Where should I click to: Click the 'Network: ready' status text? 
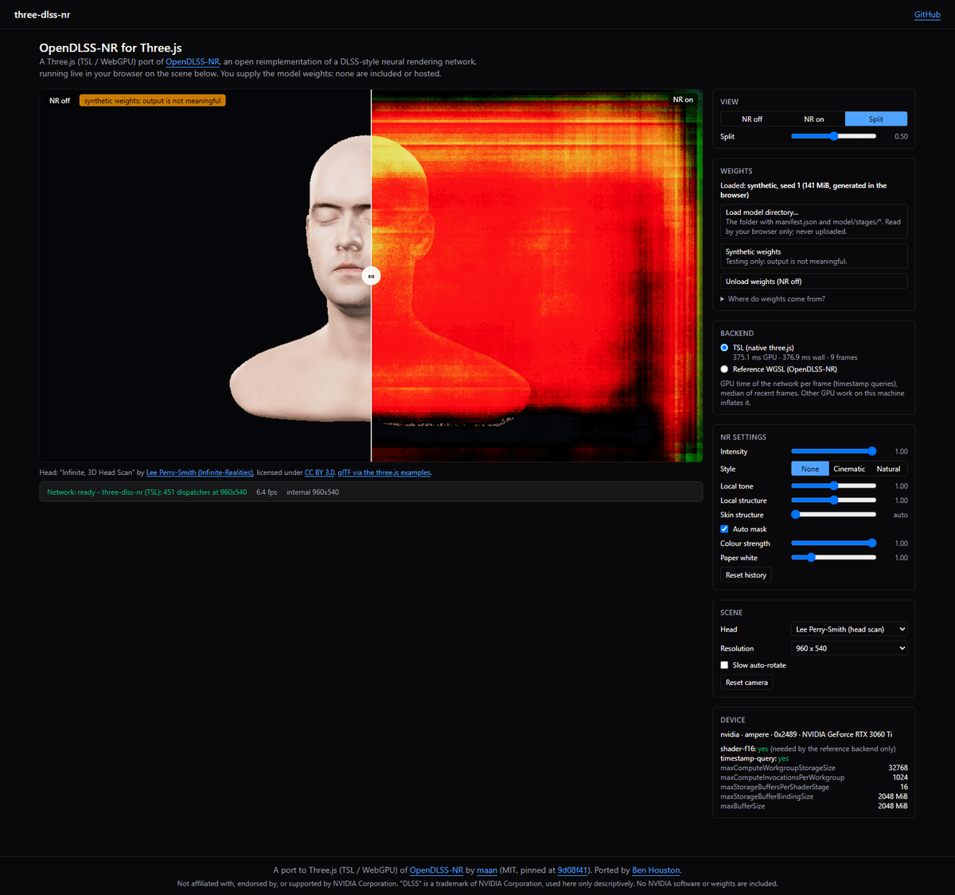(146, 492)
